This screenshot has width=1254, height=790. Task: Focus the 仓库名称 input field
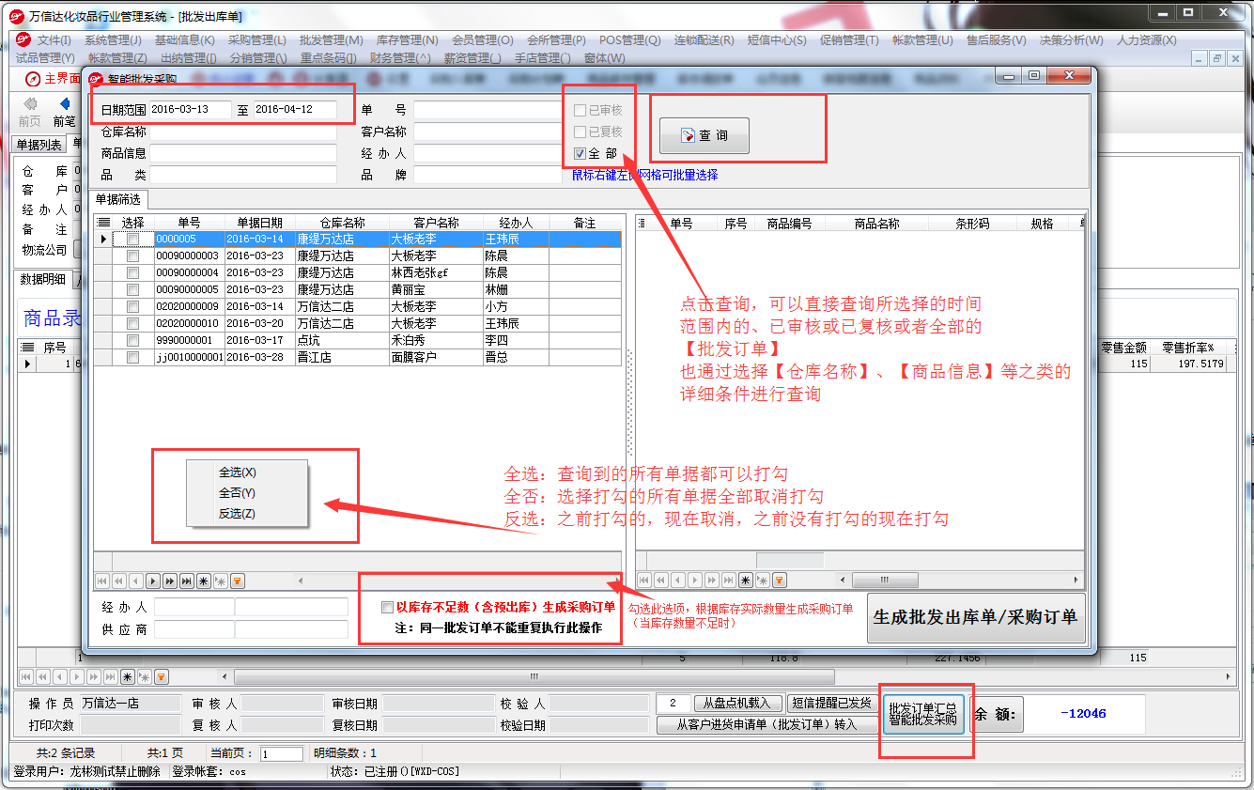[x=243, y=132]
